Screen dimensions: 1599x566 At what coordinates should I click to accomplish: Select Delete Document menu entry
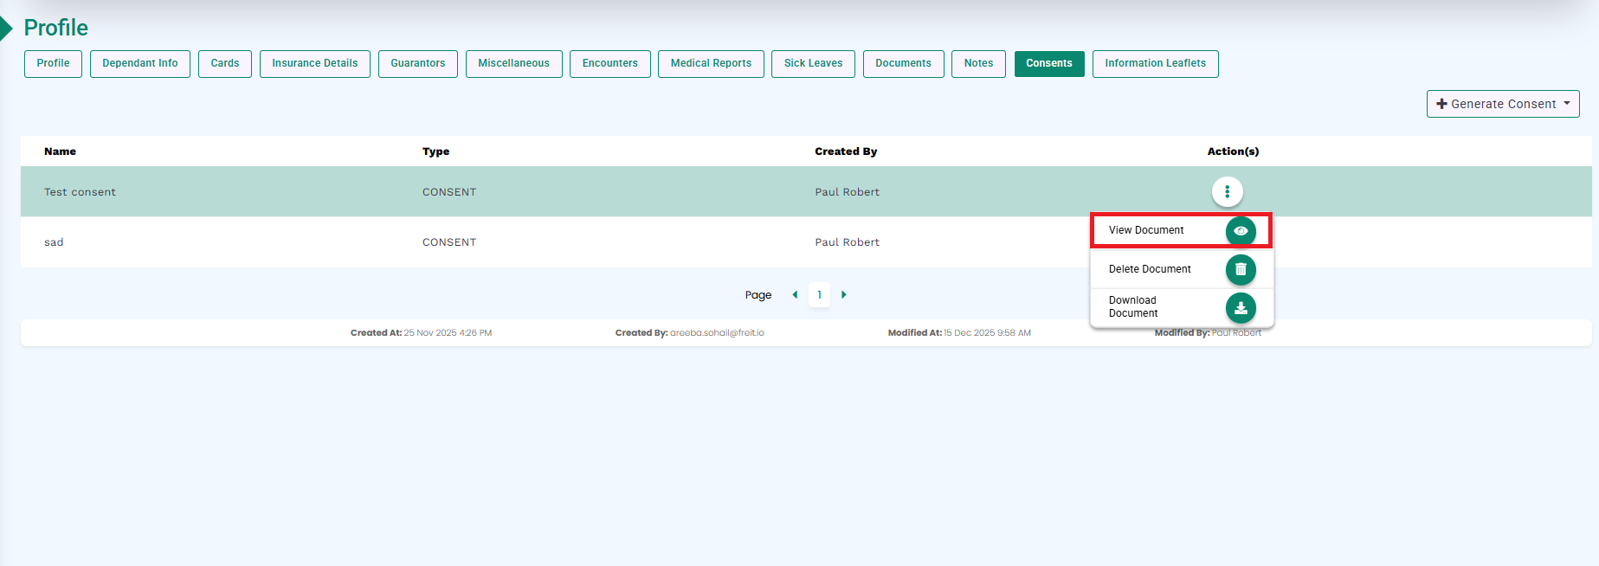pos(1150,269)
